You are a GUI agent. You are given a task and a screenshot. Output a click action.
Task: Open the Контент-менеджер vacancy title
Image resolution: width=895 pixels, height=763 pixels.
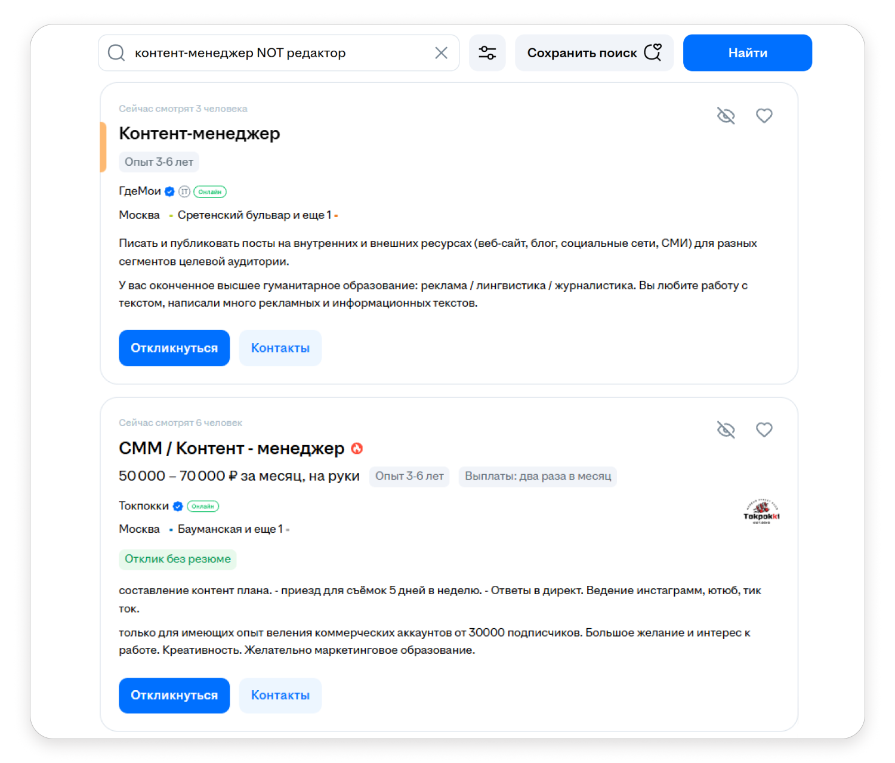click(199, 134)
